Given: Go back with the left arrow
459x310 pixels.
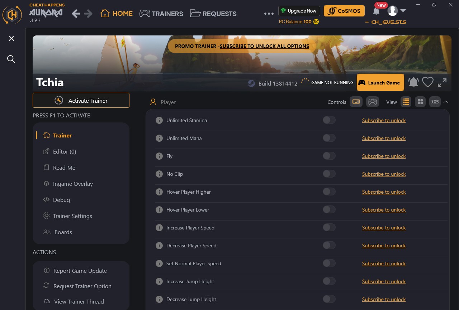Looking at the screenshot, I should coord(76,14).
